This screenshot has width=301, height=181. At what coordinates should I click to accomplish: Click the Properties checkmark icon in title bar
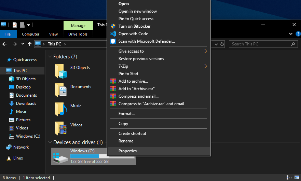(15, 25)
